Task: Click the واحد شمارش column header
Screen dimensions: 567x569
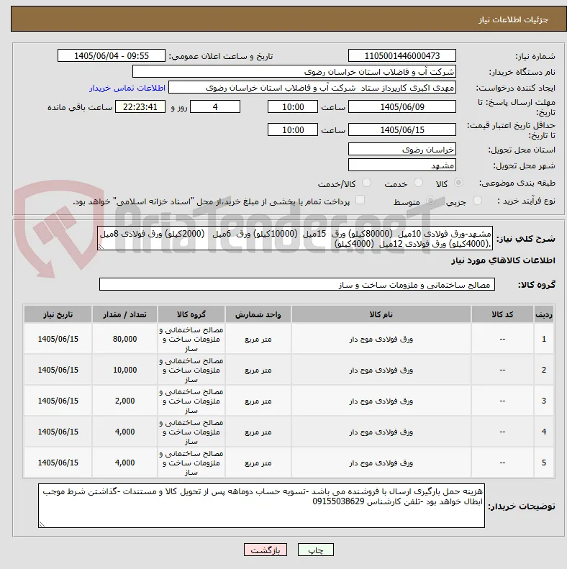Action: coord(258,314)
